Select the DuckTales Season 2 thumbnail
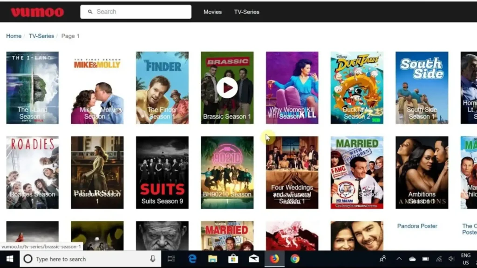The image size is (477, 268). [357, 87]
